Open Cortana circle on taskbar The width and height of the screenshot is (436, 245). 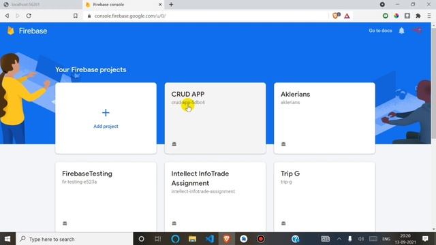pyautogui.click(x=141, y=239)
